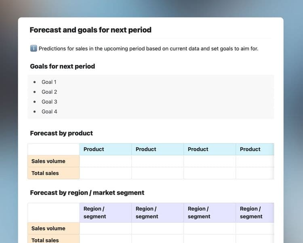Screen dimensions: 303x243
Task: Click the Sales volume row label in product table
Action: [x=54, y=161]
